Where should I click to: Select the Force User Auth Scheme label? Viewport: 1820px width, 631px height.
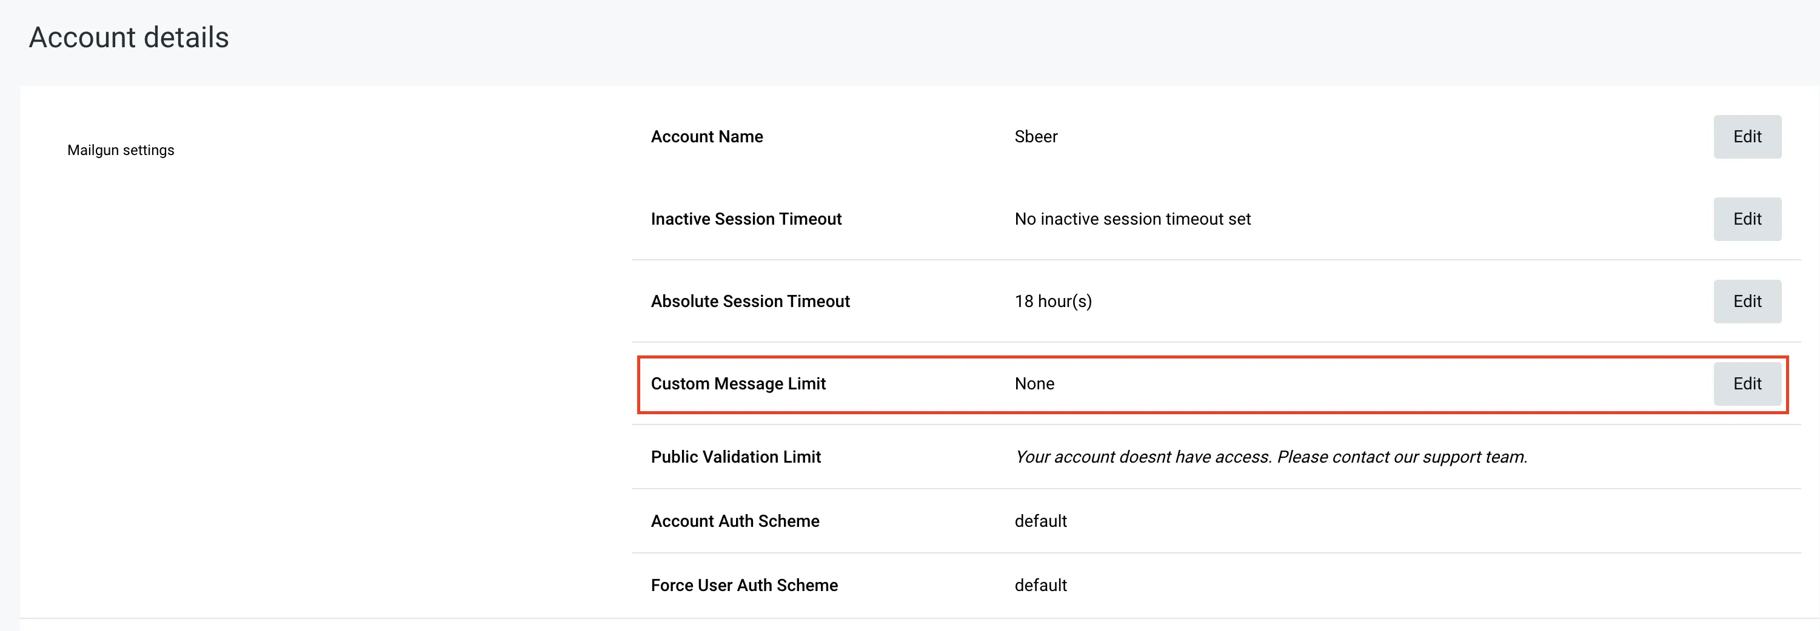coord(744,586)
